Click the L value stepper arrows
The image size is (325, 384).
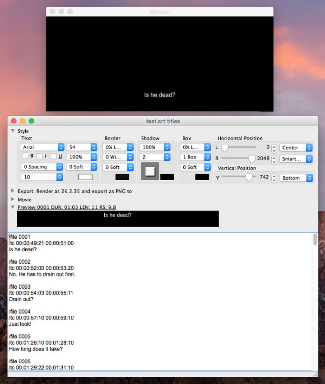point(274,149)
